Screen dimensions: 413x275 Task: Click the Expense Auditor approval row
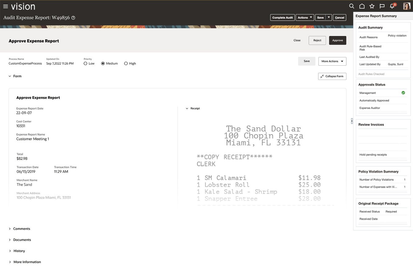coord(383,108)
